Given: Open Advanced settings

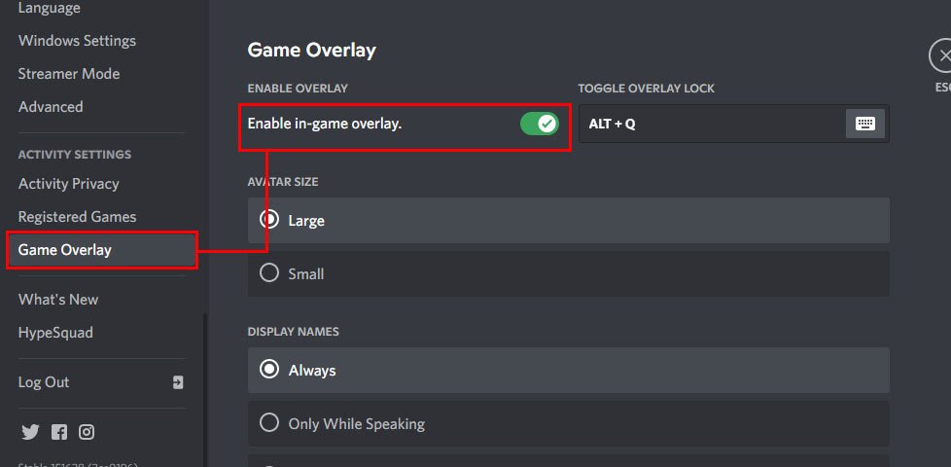Looking at the screenshot, I should [51, 107].
